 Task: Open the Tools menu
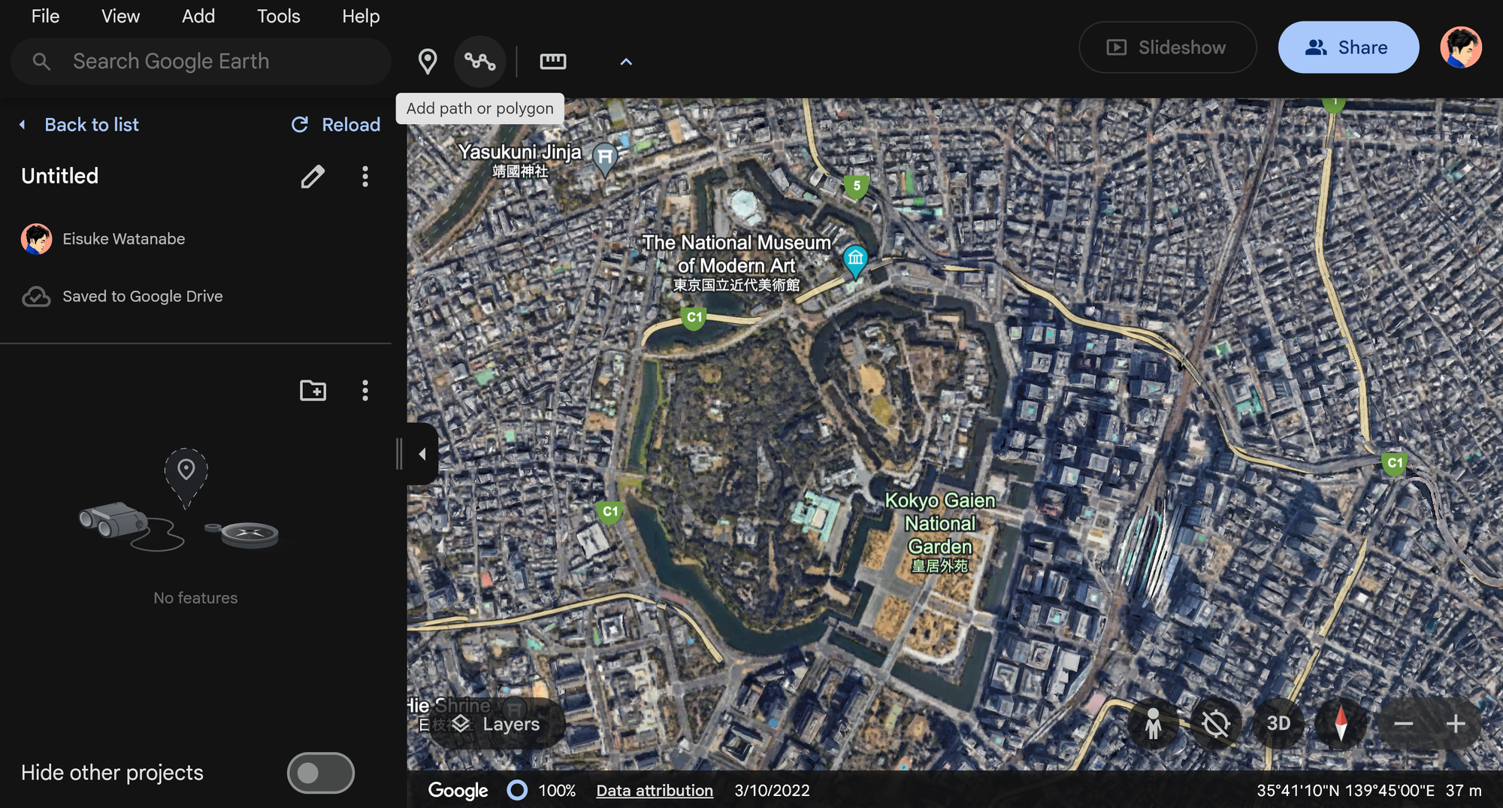[x=278, y=16]
